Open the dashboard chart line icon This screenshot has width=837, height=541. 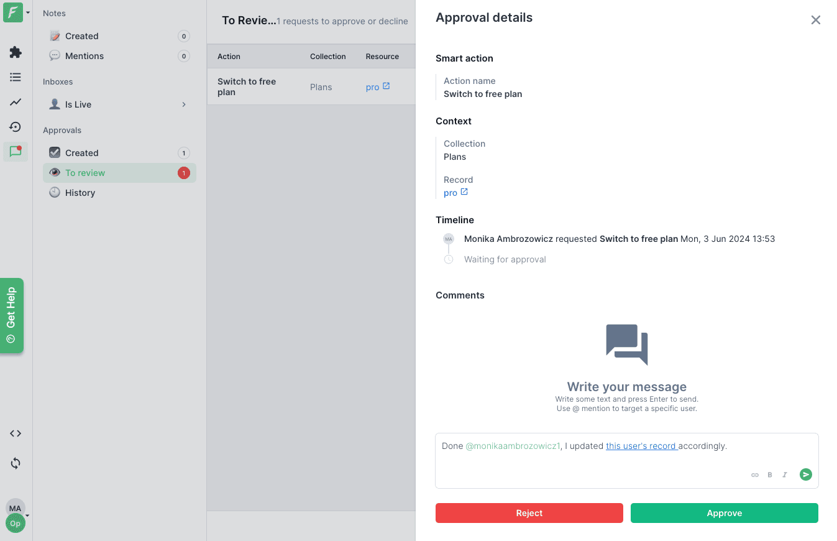(x=16, y=102)
